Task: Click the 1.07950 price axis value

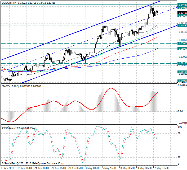Action: [183, 57]
